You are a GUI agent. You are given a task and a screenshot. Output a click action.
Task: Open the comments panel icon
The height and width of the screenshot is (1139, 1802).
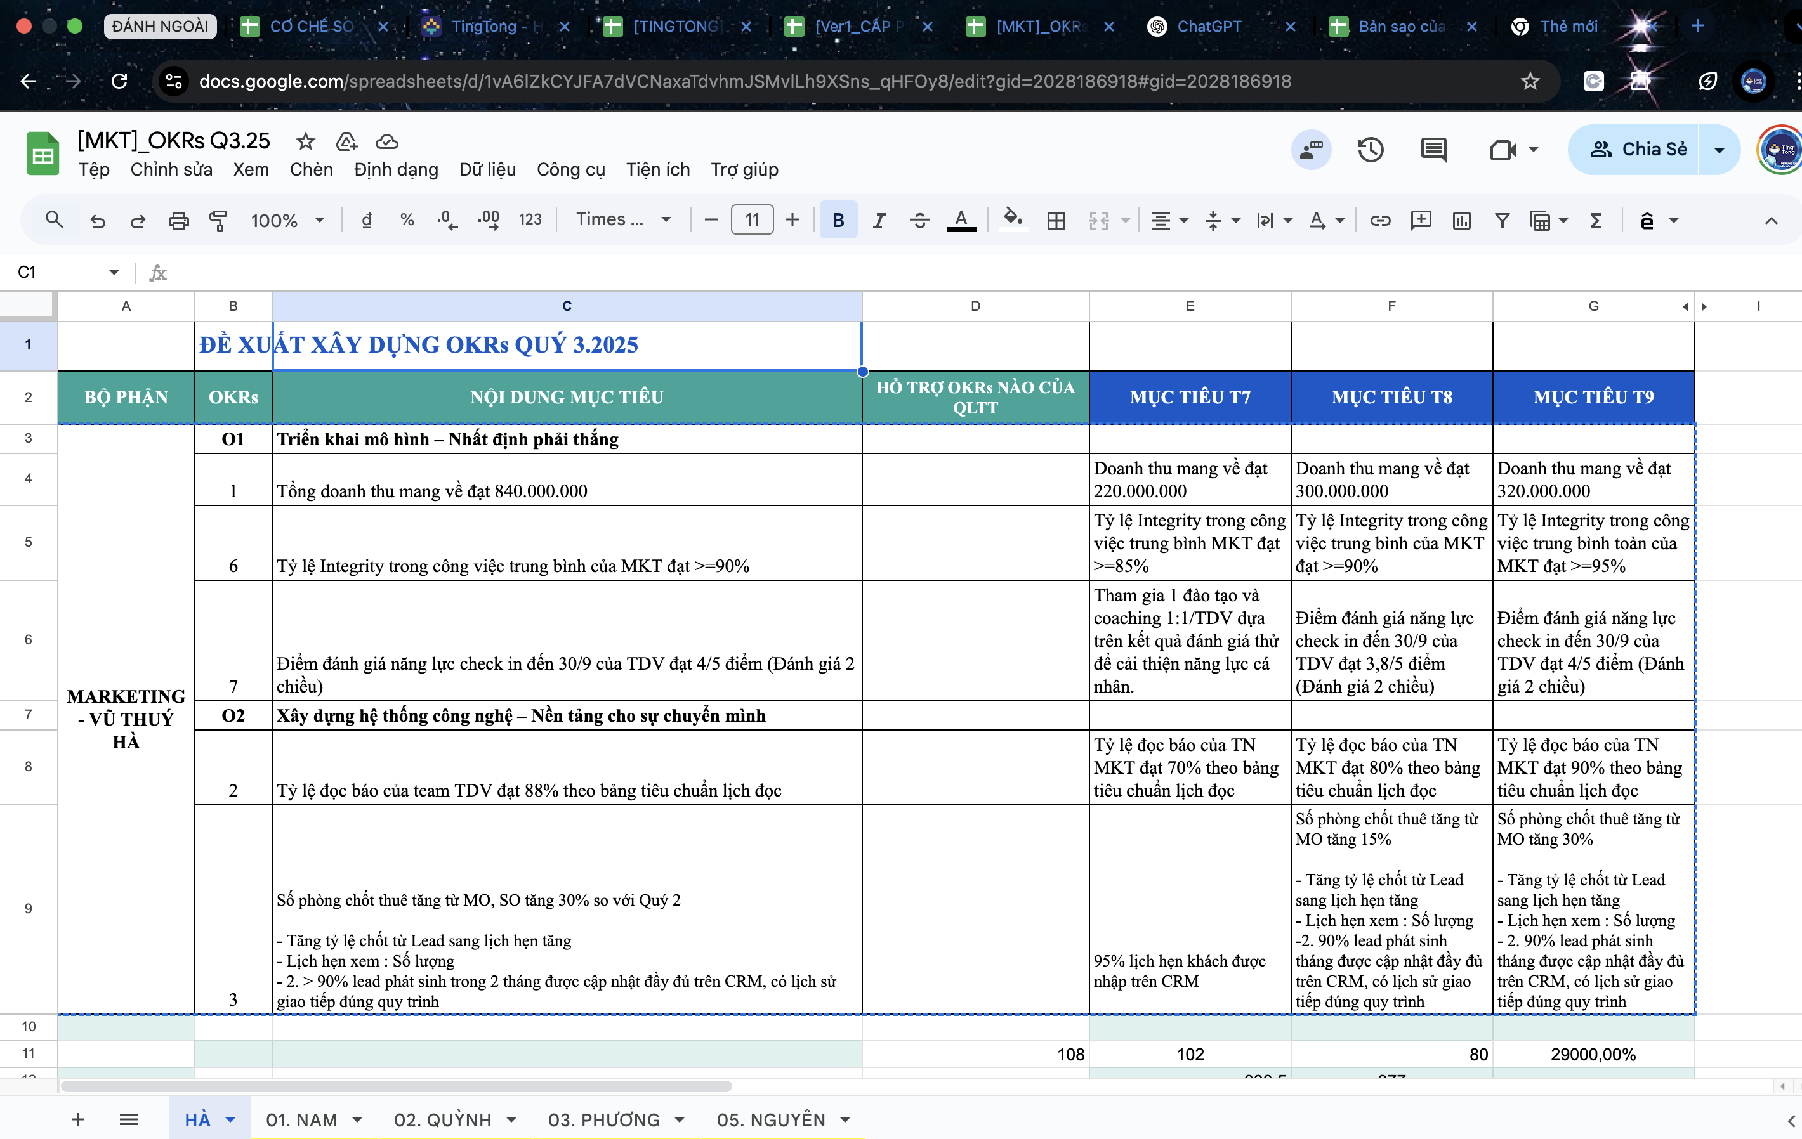point(1433,150)
